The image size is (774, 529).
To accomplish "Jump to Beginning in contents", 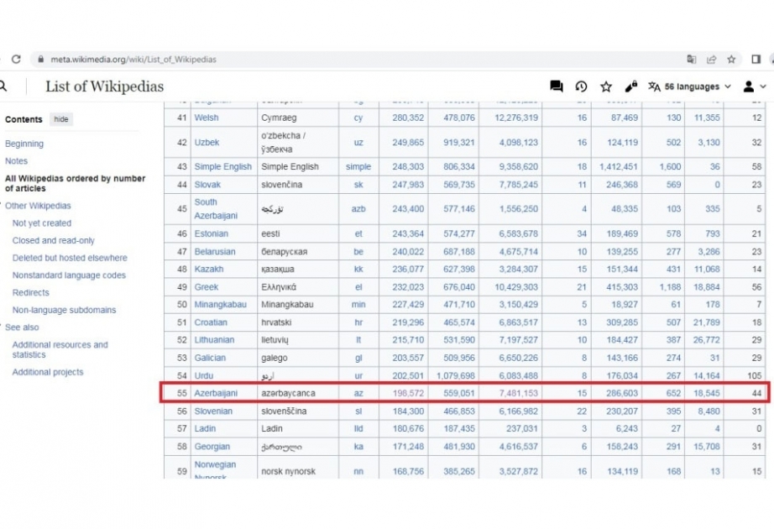I will coord(24,144).
